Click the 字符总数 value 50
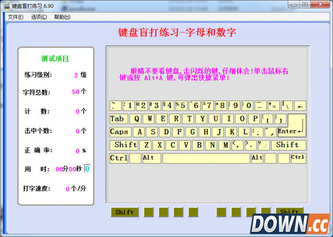The image size is (333, 237). click(76, 92)
